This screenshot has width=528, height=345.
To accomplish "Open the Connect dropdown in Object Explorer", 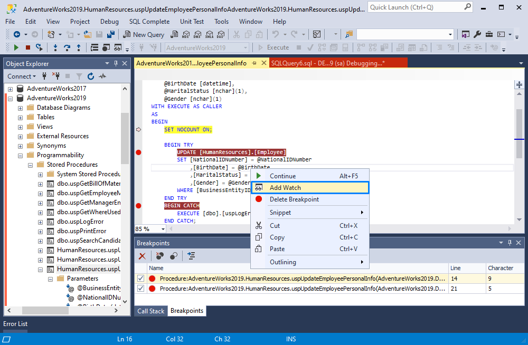I will click(x=22, y=76).
